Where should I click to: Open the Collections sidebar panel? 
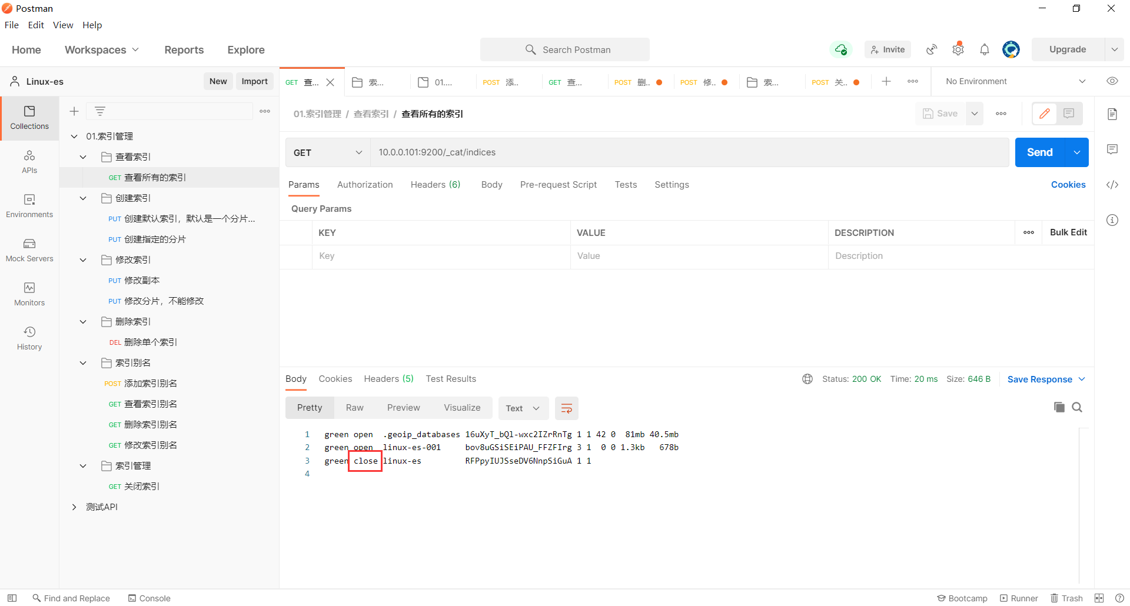(29, 118)
